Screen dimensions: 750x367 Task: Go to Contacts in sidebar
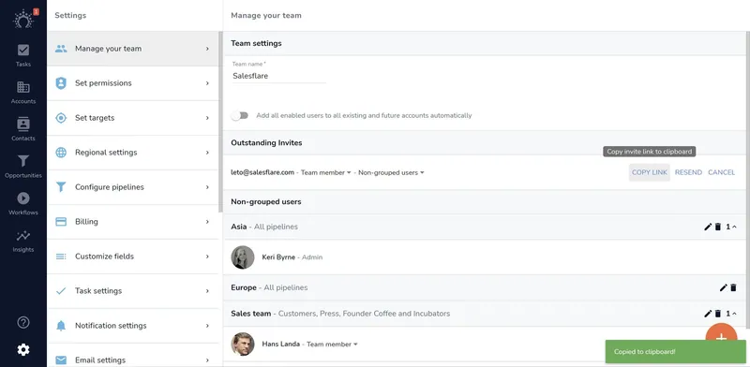(22, 129)
